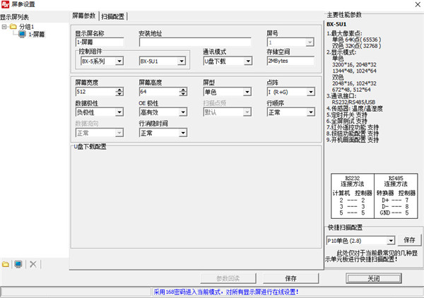Select 1-屏幕 in the screen list

tap(37, 35)
